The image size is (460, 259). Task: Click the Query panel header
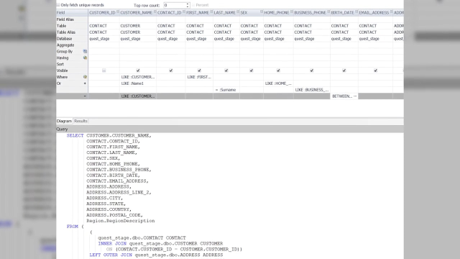click(230, 129)
